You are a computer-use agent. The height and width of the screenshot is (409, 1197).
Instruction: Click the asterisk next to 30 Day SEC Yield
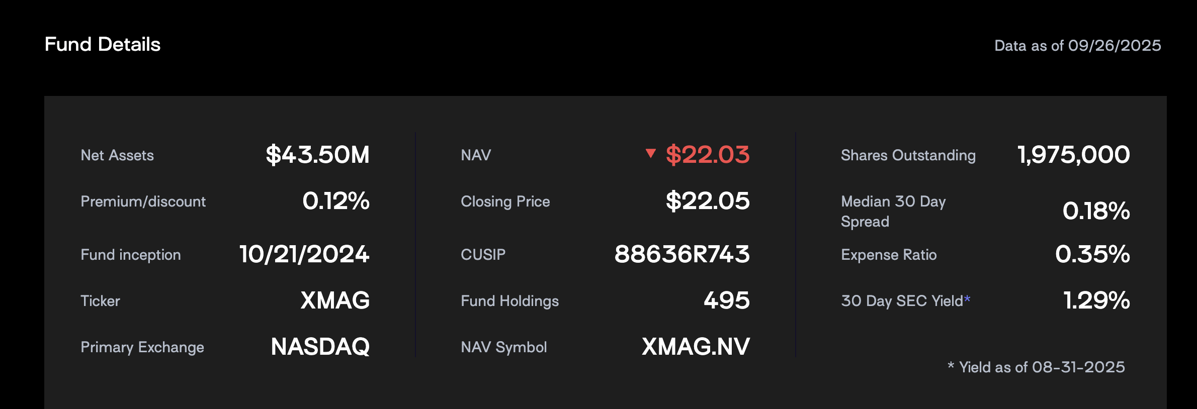click(x=967, y=299)
